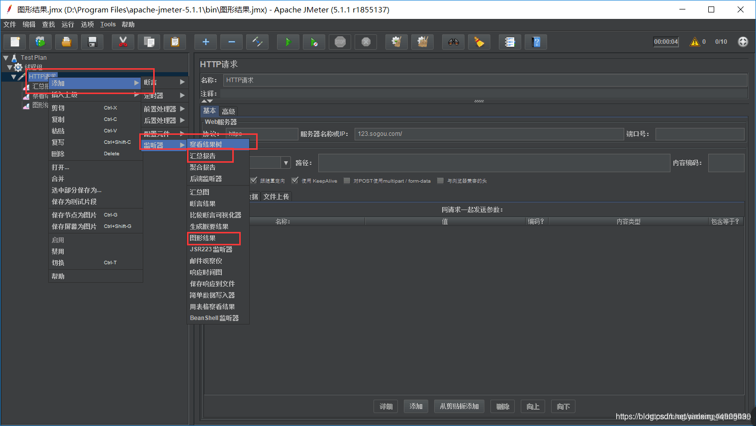Switch to the 高级 tab
756x426 pixels.
tap(228, 111)
